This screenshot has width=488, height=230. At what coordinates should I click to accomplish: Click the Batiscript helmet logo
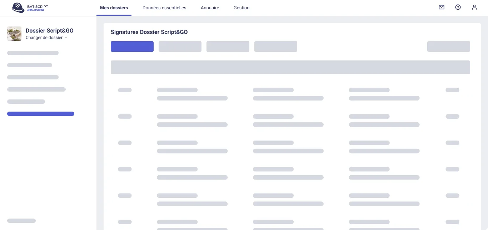[x=18, y=8]
